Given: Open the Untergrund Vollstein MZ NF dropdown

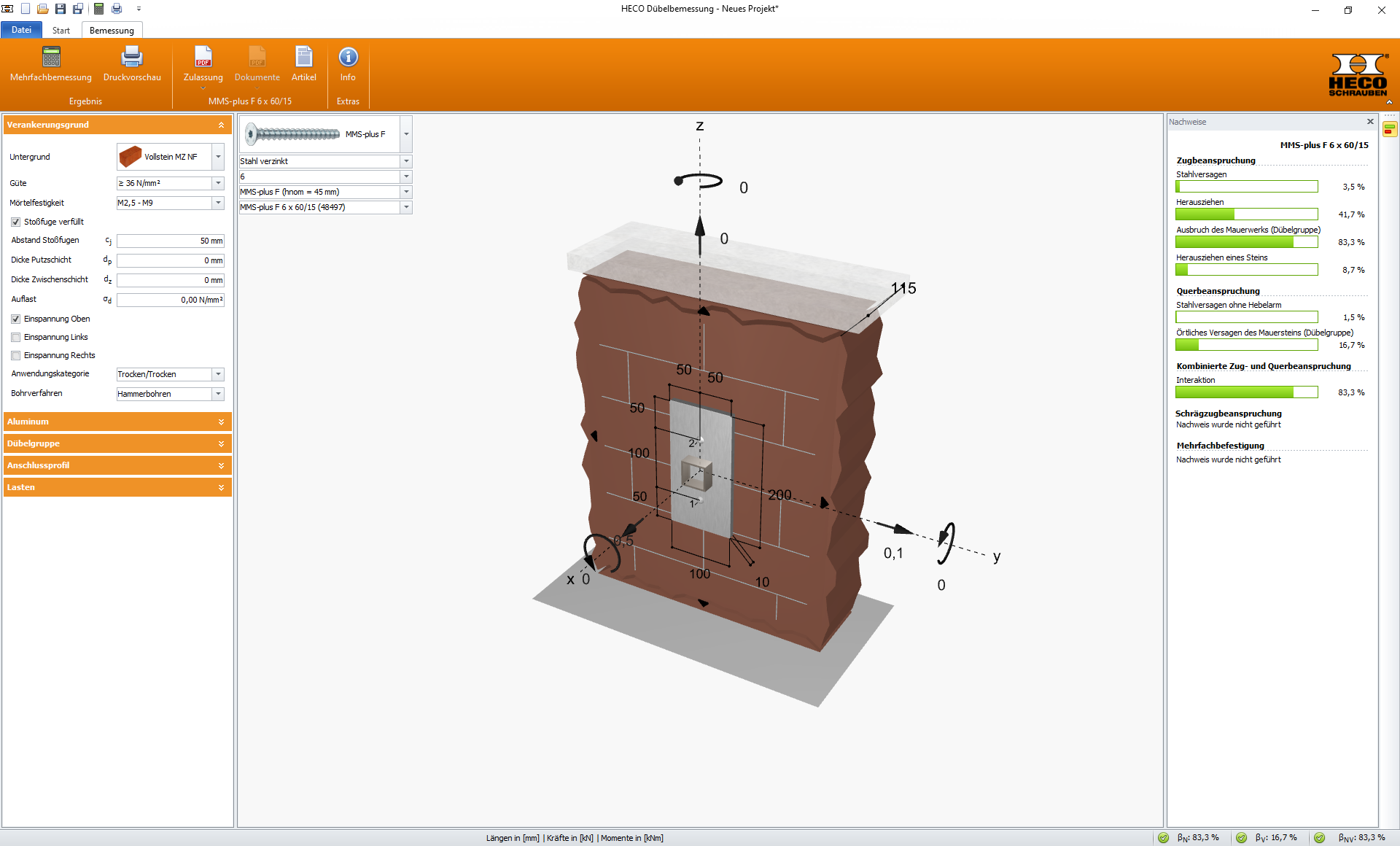Looking at the screenshot, I should tap(218, 157).
